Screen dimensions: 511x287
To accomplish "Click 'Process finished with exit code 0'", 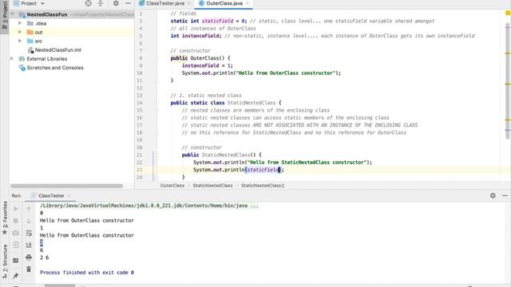I will [x=87, y=273].
